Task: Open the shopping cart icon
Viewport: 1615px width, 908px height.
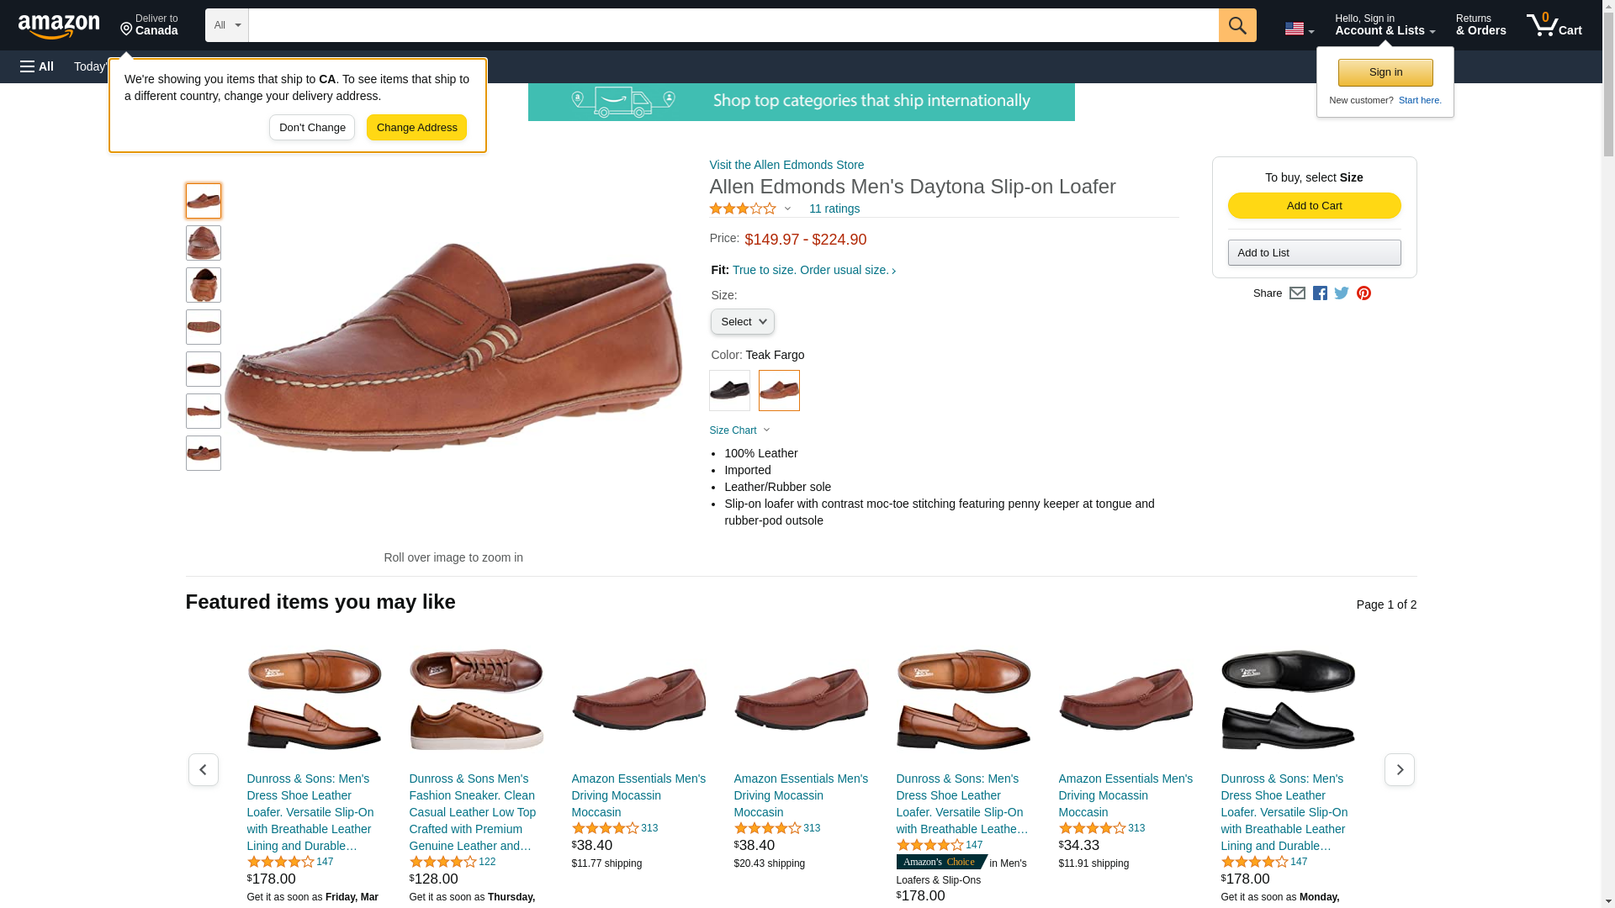Action: click(1554, 25)
